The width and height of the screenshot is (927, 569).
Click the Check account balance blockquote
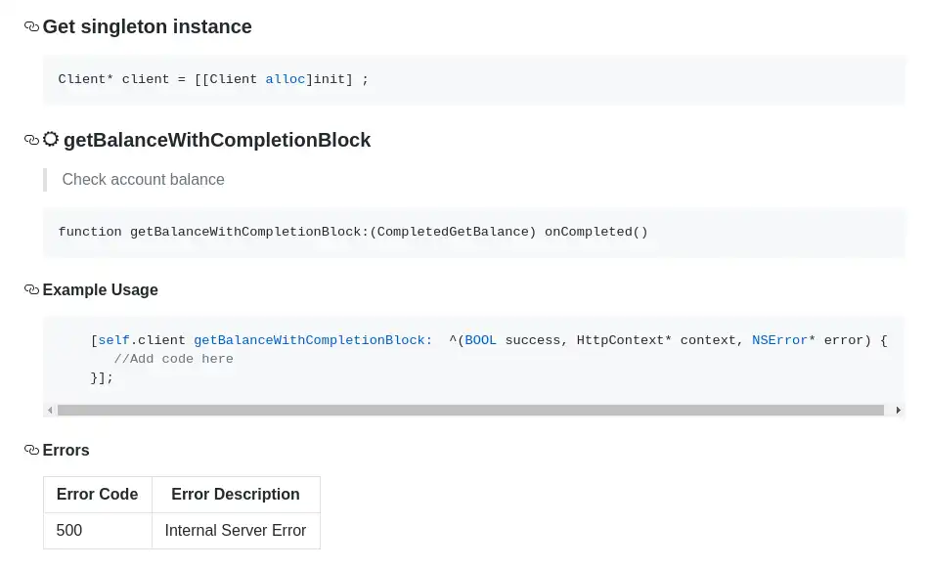point(143,180)
